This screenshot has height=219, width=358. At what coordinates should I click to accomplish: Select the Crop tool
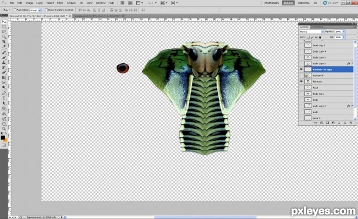pyautogui.click(x=4, y=42)
